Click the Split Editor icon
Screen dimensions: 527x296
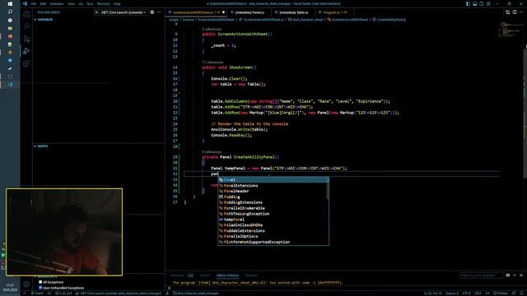515,12
